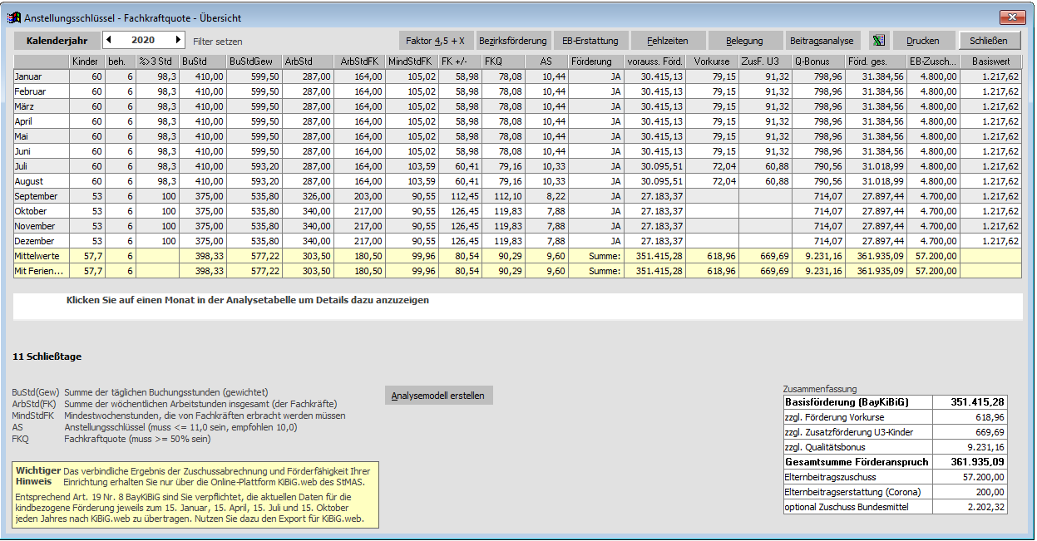The width and height of the screenshot is (1037, 541).
Task: Open Beitragsanalyse
Action: [822, 40]
